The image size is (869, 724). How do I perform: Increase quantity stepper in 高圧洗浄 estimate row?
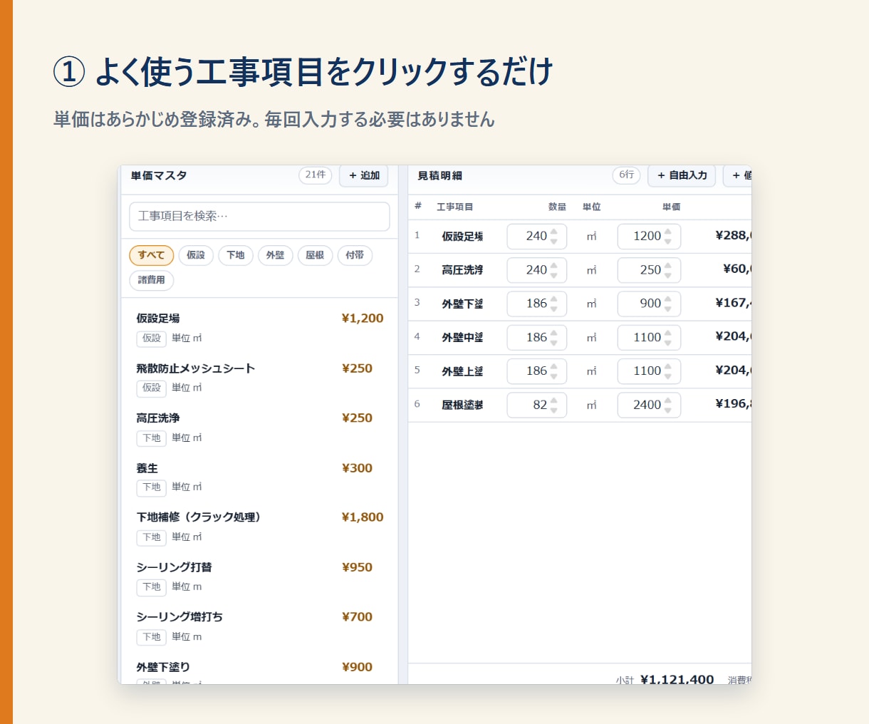coord(554,266)
